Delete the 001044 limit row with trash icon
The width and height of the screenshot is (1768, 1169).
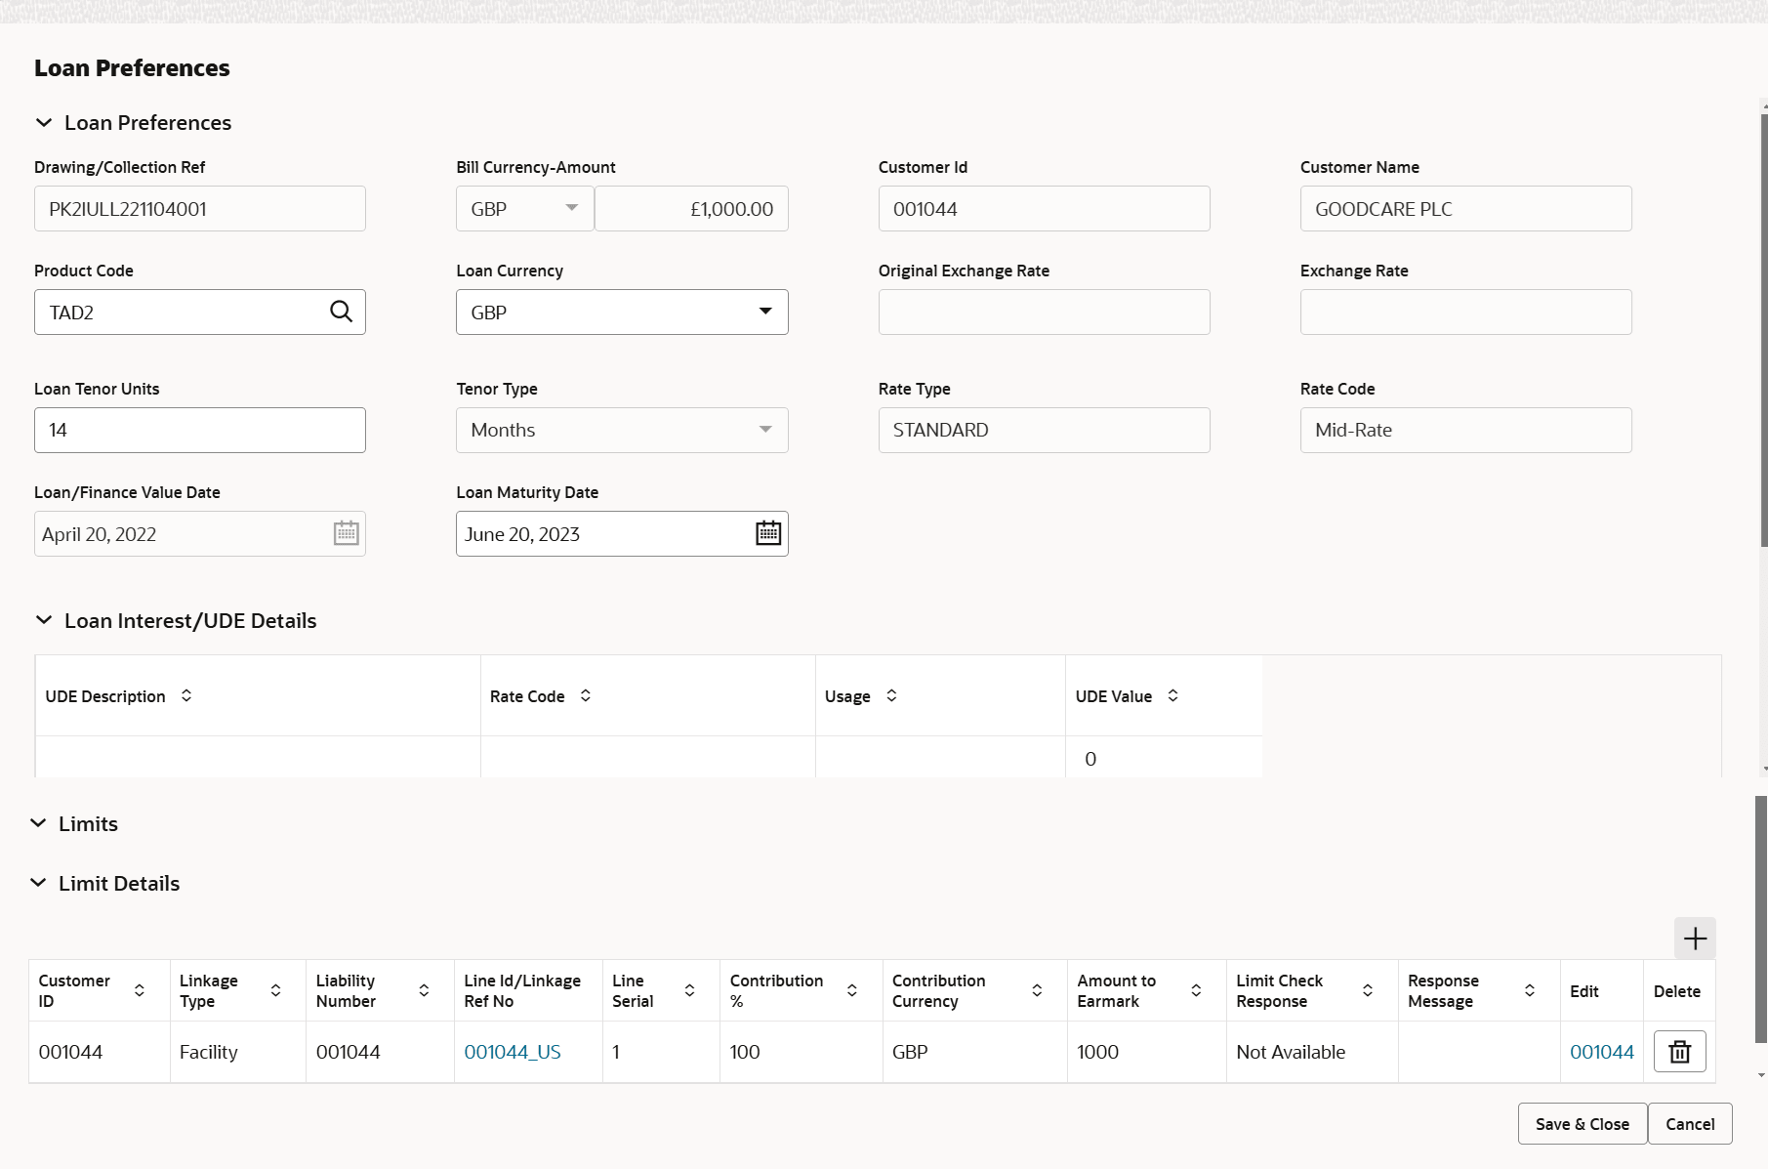pos(1679,1052)
